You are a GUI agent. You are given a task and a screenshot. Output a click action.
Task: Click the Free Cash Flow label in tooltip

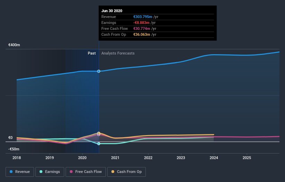point(115,28)
